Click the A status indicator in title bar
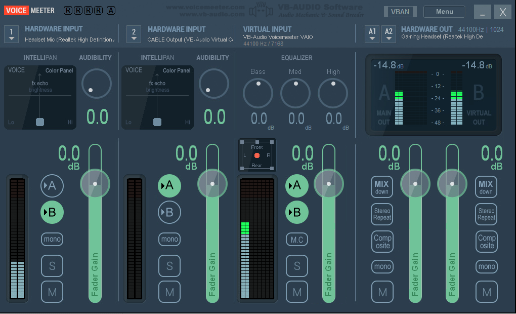Image resolution: width=516 pixels, height=314 pixels. pyautogui.click(x=111, y=11)
